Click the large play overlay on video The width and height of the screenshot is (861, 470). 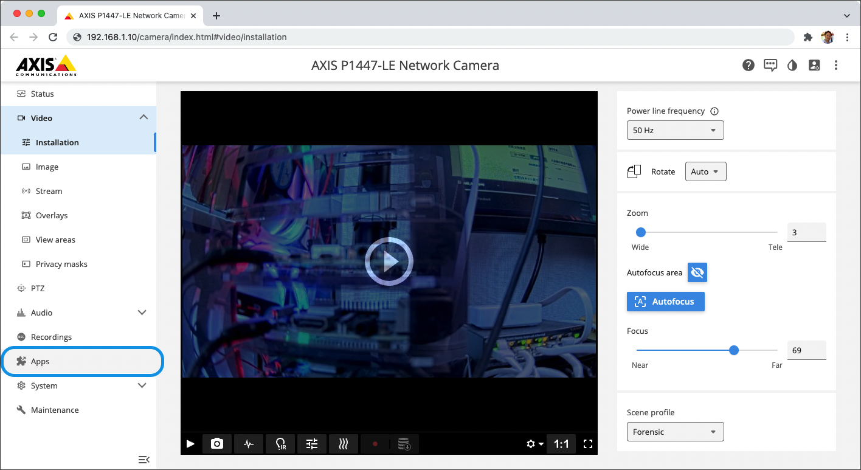click(389, 261)
